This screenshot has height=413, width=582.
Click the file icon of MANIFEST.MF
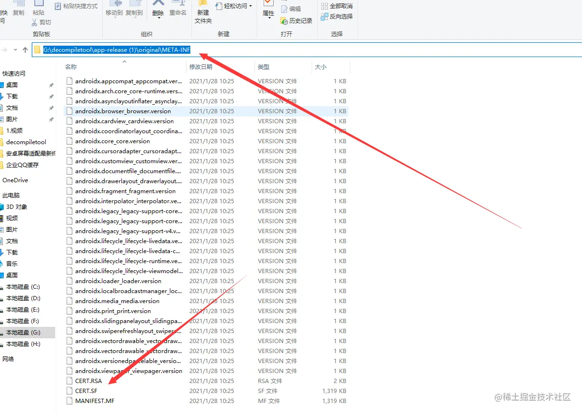tap(70, 401)
